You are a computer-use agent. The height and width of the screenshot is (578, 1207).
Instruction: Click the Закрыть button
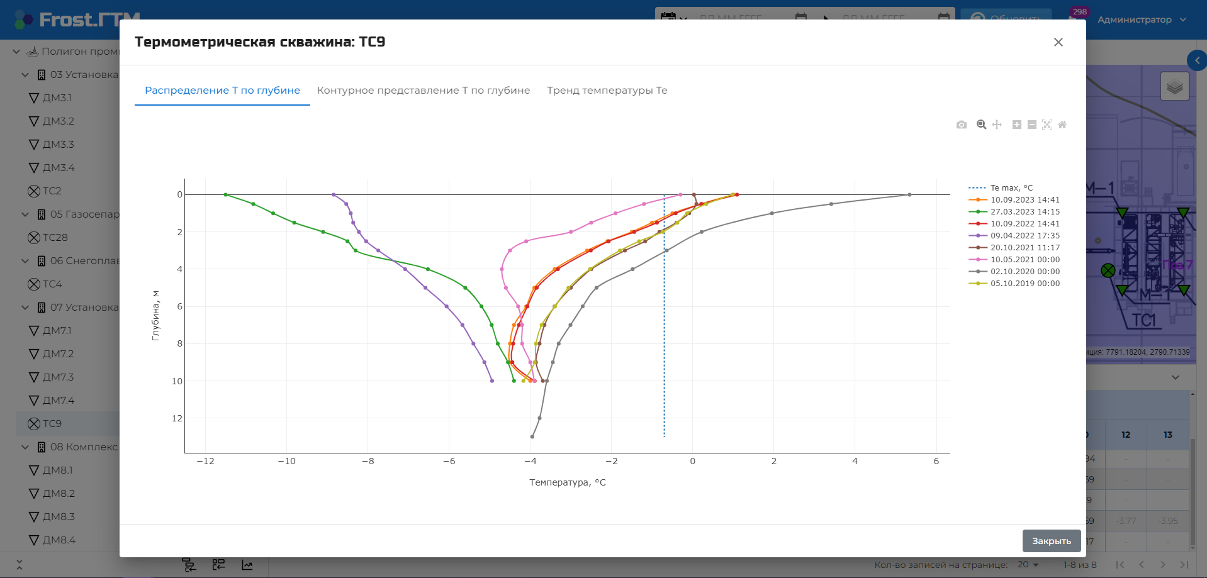(1052, 541)
